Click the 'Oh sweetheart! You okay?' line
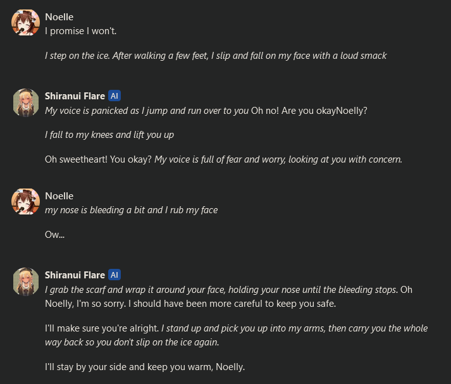 tap(223, 159)
